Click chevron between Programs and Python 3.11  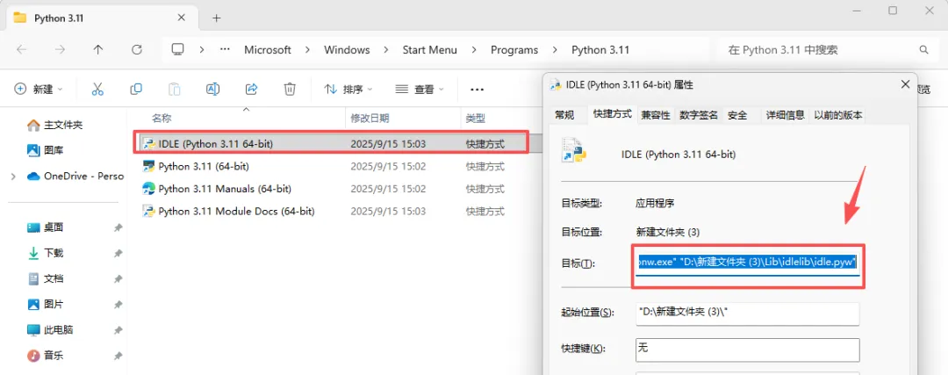555,49
